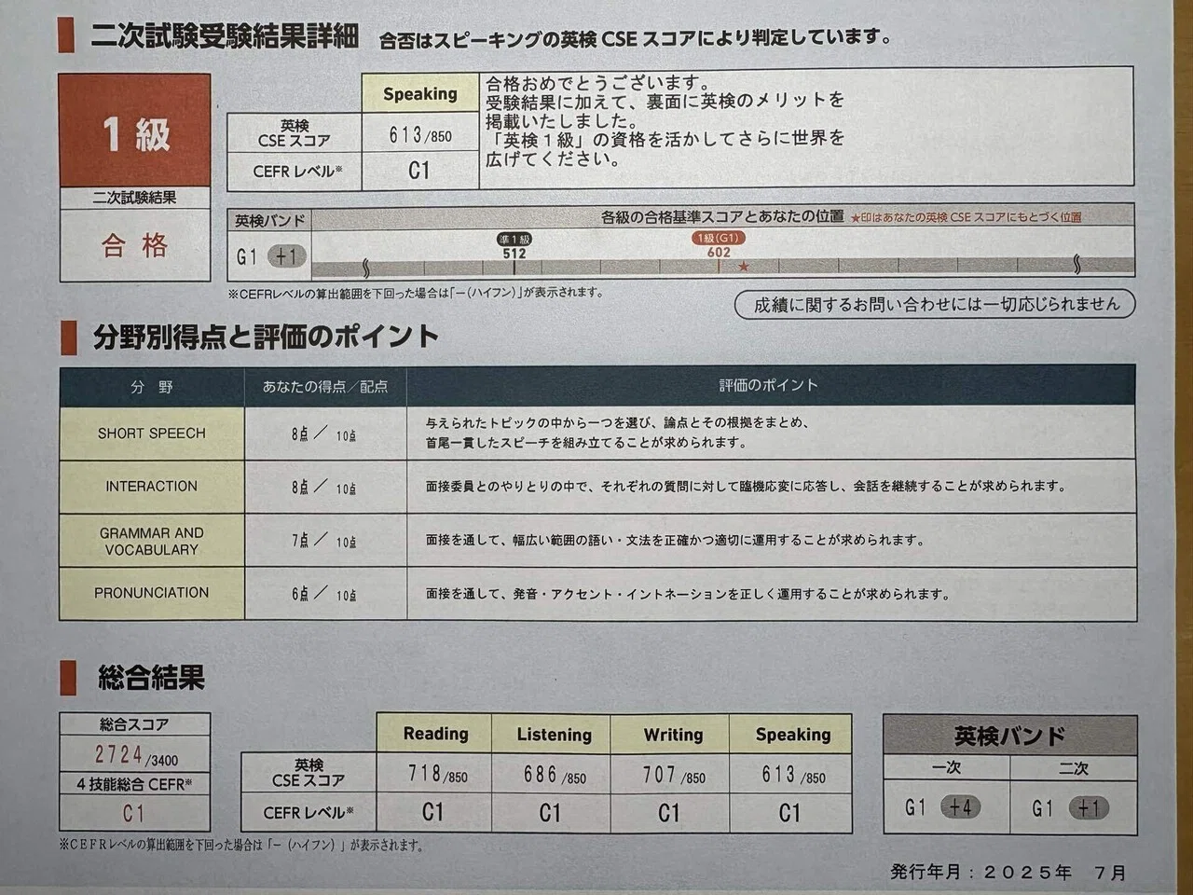Click the Speaking header in the bottom table
The width and height of the screenshot is (1193, 895).
[x=792, y=735]
